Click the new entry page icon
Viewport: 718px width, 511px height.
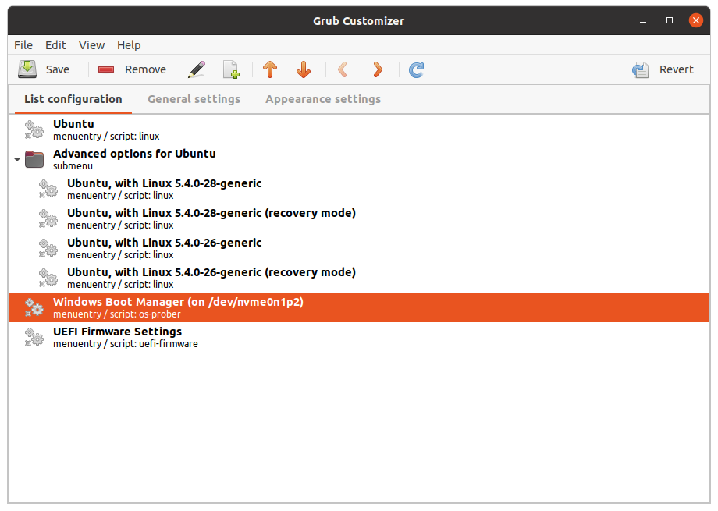(x=231, y=69)
